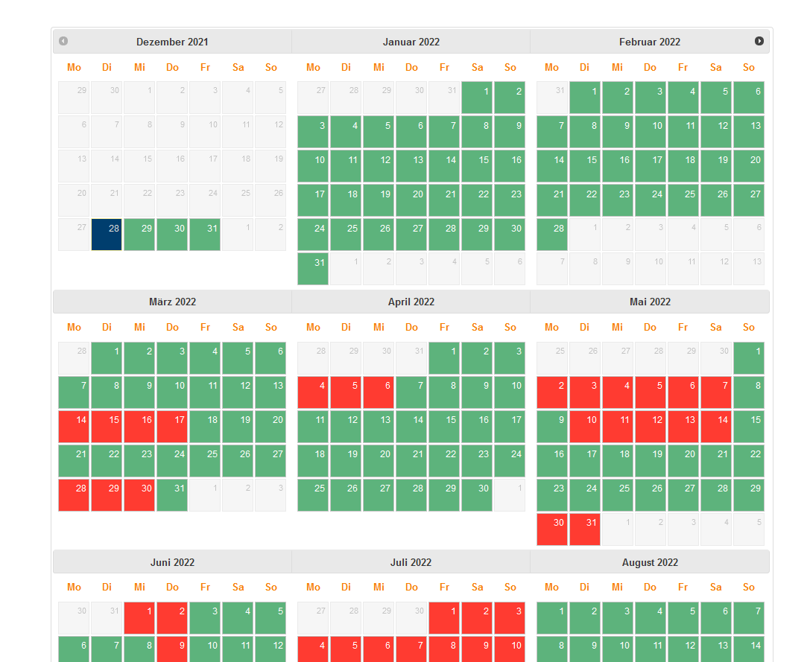Choose 1 August 2022 available date
This screenshot has width=810, height=662.
click(x=552, y=618)
